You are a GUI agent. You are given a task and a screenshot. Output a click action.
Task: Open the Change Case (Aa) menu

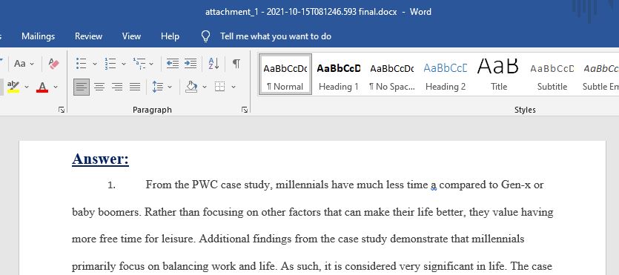point(24,64)
